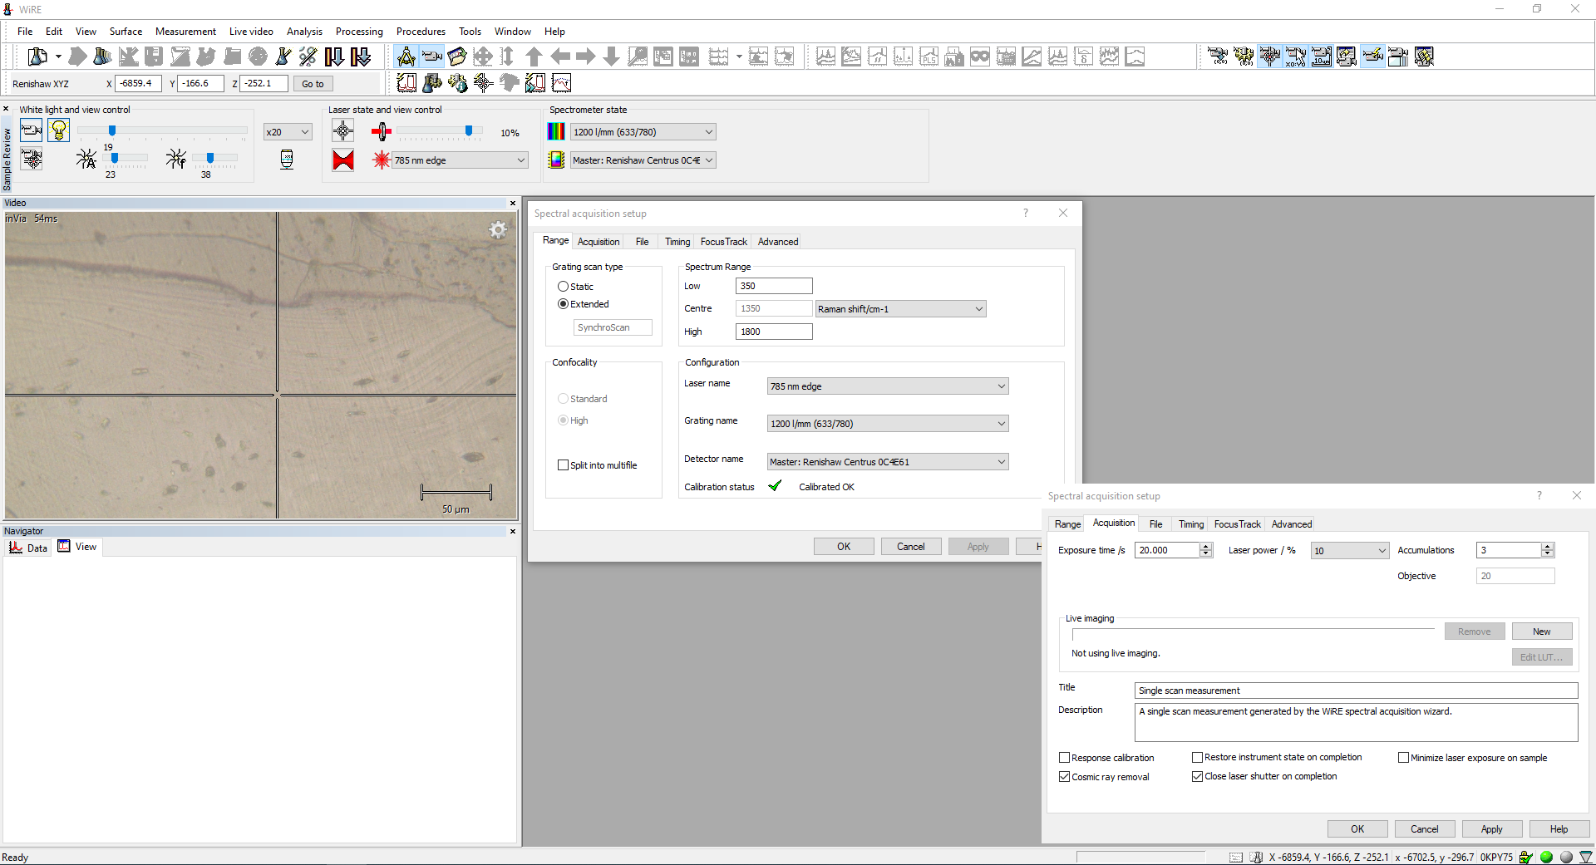The width and height of the screenshot is (1596, 865).
Task: Click the red laser shutter icon
Action: click(342, 160)
